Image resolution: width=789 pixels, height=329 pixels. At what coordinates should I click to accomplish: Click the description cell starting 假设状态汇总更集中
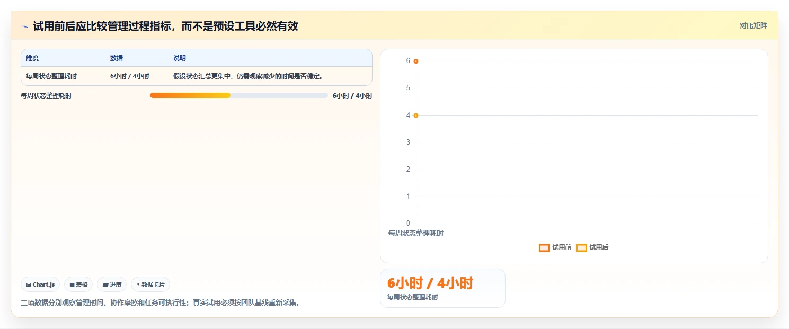[248, 76]
